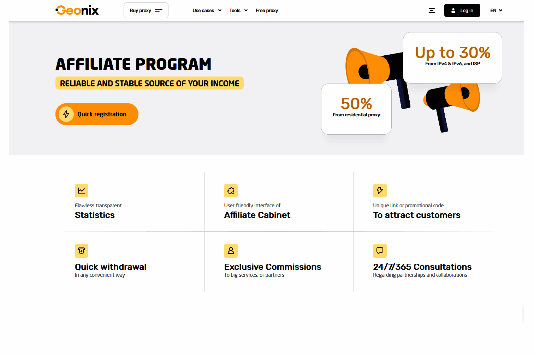Click the 24/7/365 Consultations heading
The width and height of the screenshot is (534, 355).
point(422,267)
